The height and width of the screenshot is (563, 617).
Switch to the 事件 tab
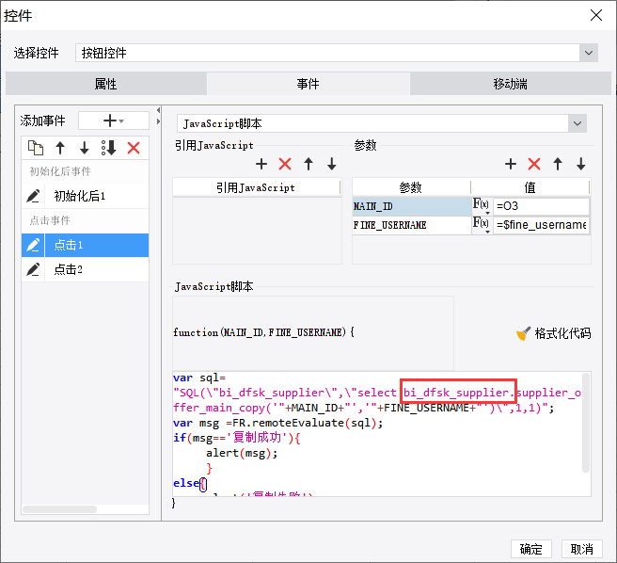coord(308,84)
